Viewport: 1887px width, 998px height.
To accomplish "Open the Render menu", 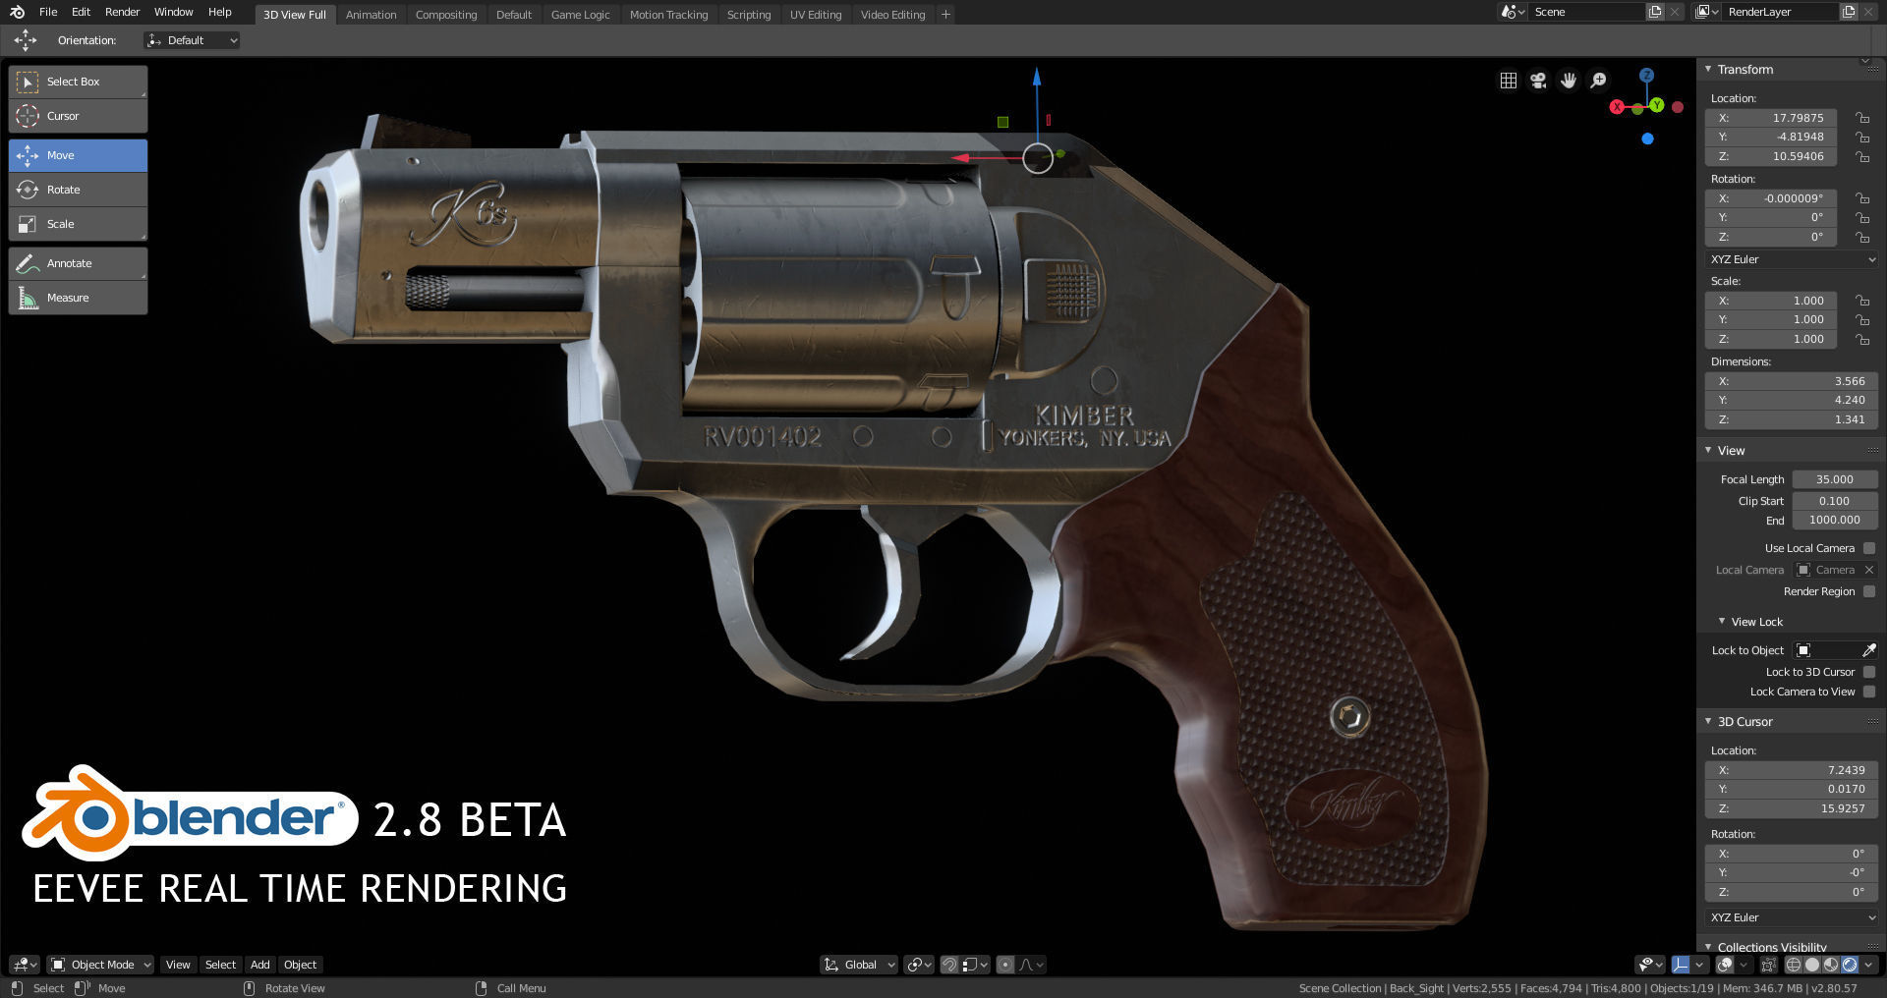I will point(123,12).
